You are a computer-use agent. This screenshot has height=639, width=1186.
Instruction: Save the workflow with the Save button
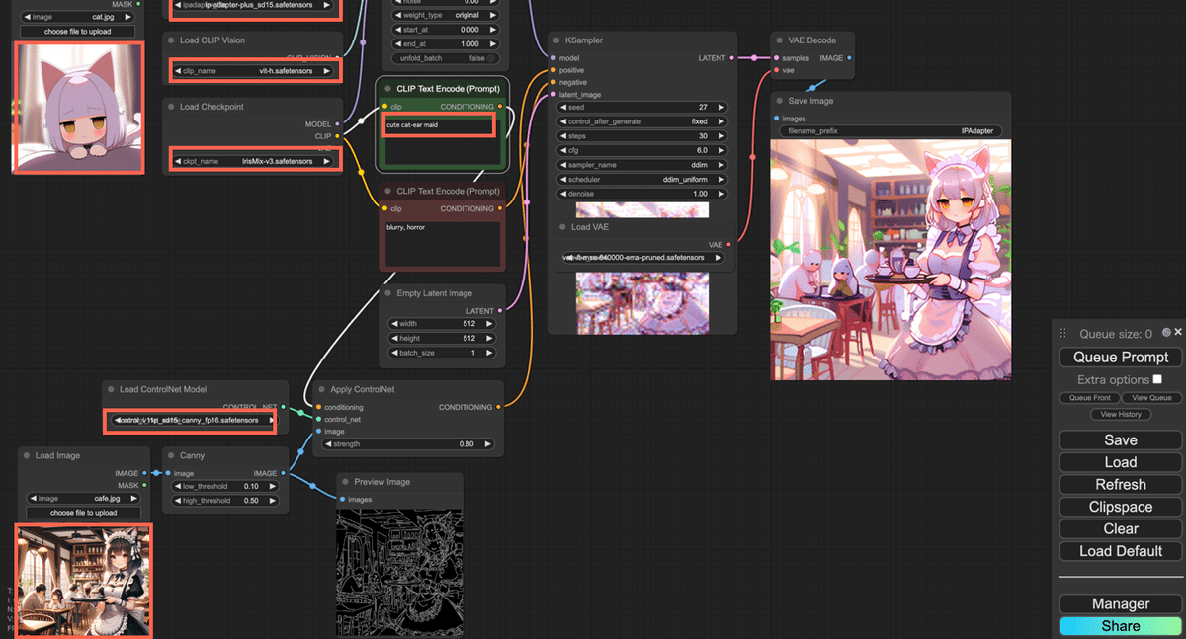pos(1121,440)
